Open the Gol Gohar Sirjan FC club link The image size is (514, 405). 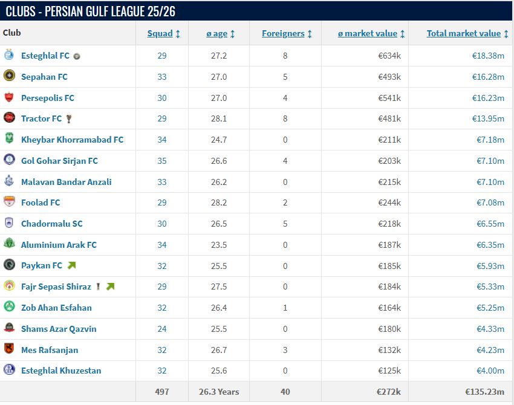(x=59, y=161)
